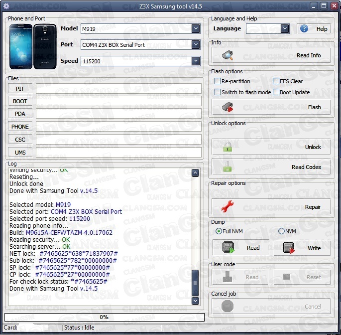Enable the Re-partition checkbox
Image resolution: width=341 pixels, height=335 pixels.
pyautogui.click(x=218, y=81)
